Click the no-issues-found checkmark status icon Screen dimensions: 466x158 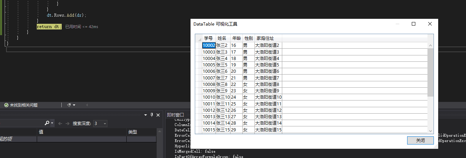pyautogui.click(x=6, y=105)
